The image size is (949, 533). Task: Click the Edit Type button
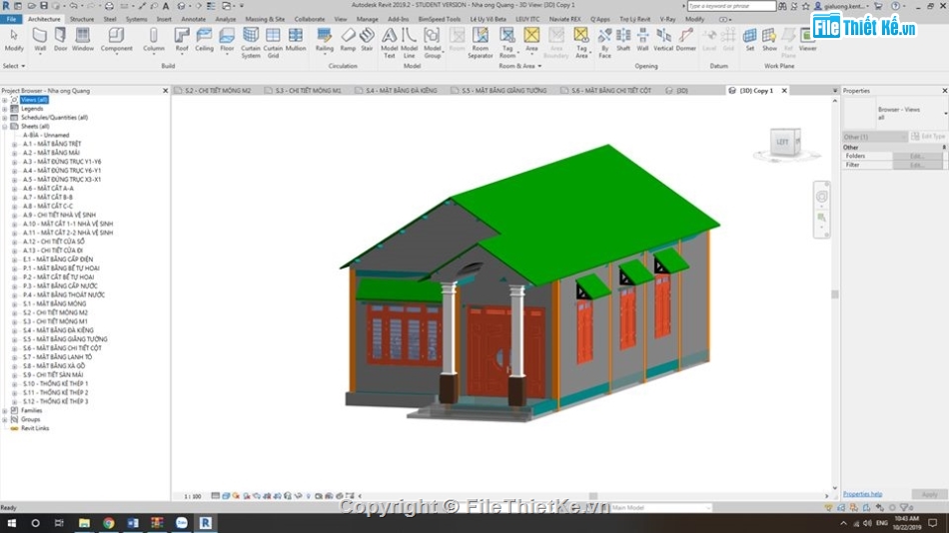coord(928,137)
